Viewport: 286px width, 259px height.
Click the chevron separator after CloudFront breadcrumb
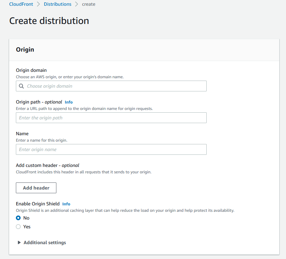38,4
